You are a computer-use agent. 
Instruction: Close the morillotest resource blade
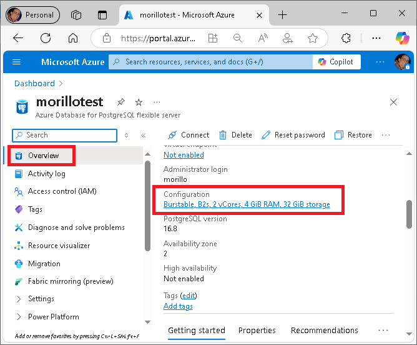393,102
